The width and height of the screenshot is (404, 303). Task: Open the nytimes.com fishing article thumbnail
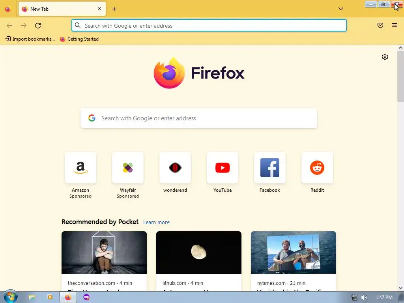pyautogui.click(x=294, y=252)
